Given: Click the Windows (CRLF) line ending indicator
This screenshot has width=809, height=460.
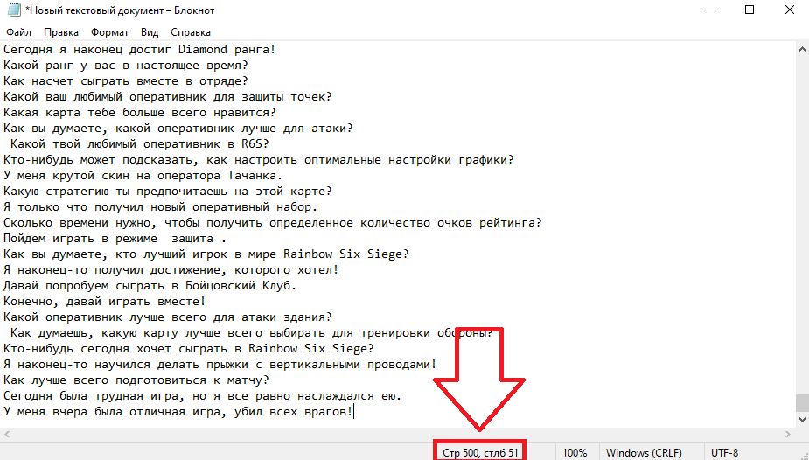Looking at the screenshot, I should click(x=641, y=452).
